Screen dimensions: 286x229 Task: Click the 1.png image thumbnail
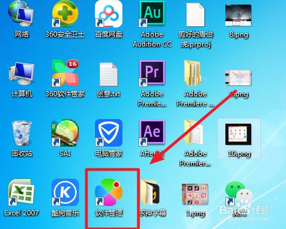point(195,194)
